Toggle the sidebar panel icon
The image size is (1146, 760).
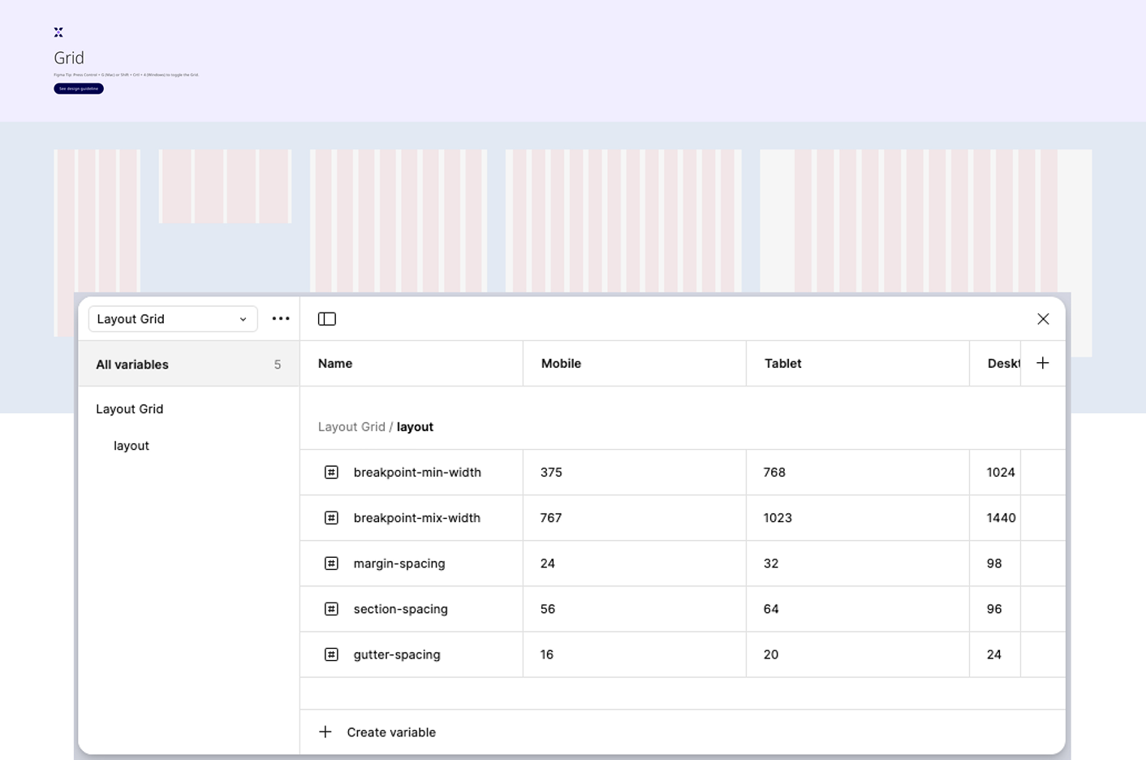[x=327, y=319]
